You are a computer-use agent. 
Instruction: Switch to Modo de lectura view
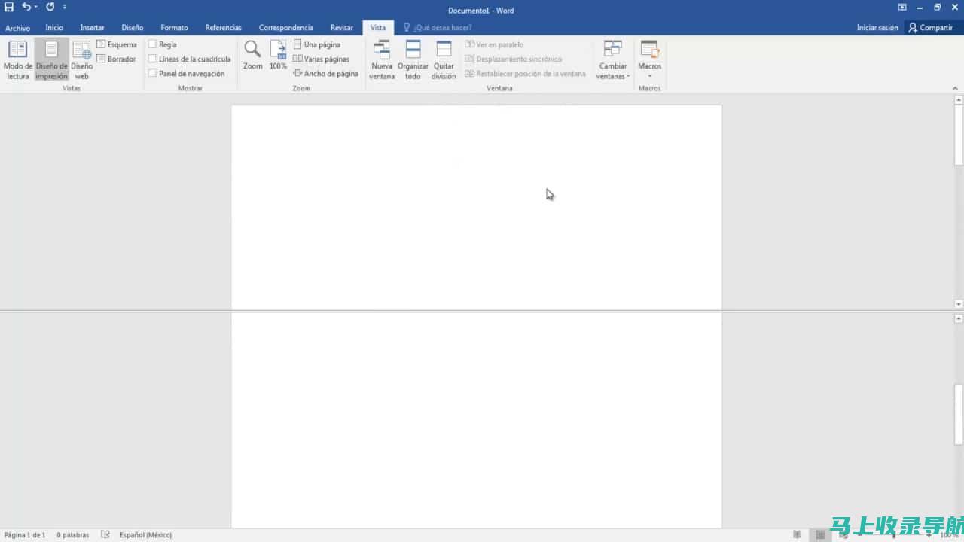[18, 60]
